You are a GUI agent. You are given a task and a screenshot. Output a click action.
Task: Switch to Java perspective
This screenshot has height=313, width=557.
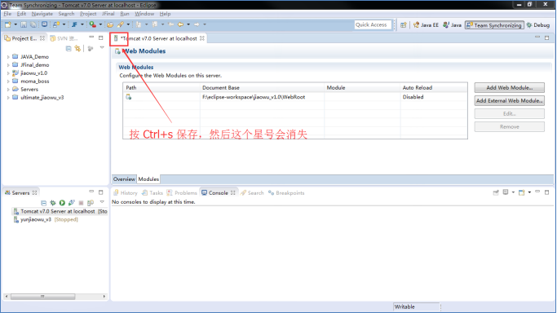453,24
